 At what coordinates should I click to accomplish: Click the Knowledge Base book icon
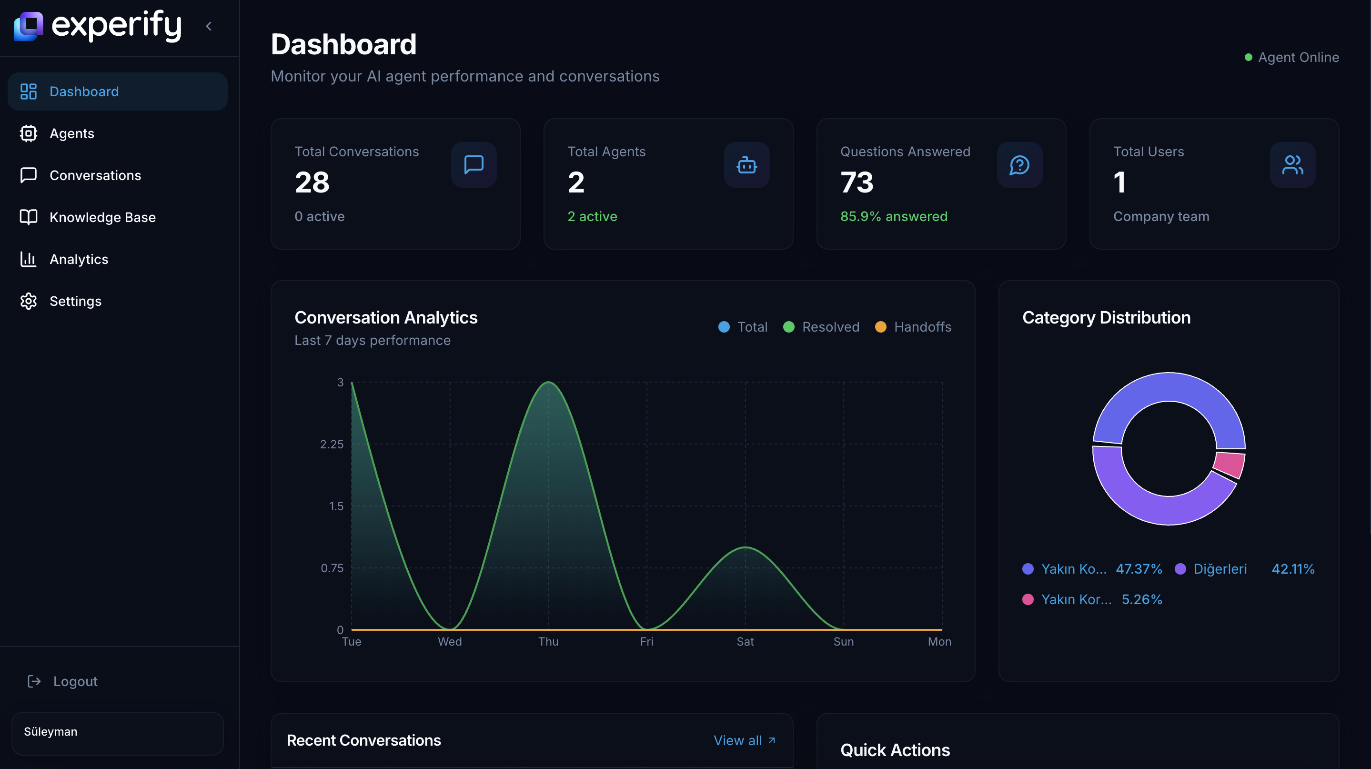(28, 217)
